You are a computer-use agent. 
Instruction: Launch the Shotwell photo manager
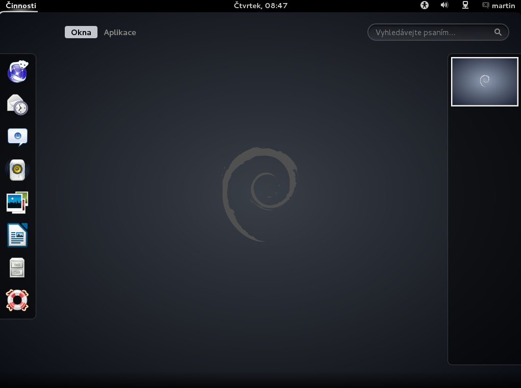coord(17,202)
